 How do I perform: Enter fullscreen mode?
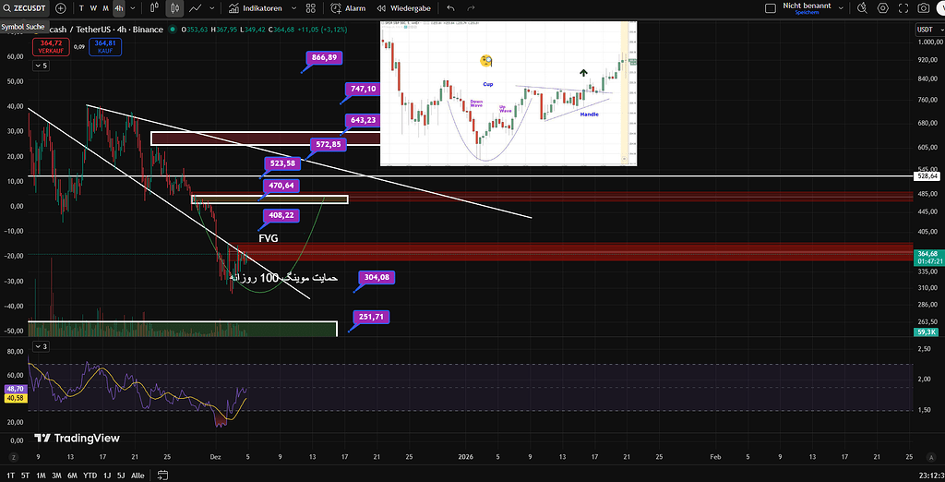(x=903, y=7)
